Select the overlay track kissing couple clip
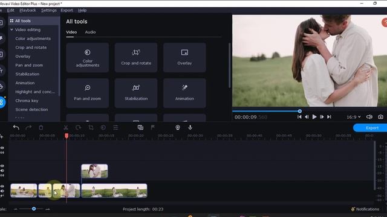 click(94, 171)
